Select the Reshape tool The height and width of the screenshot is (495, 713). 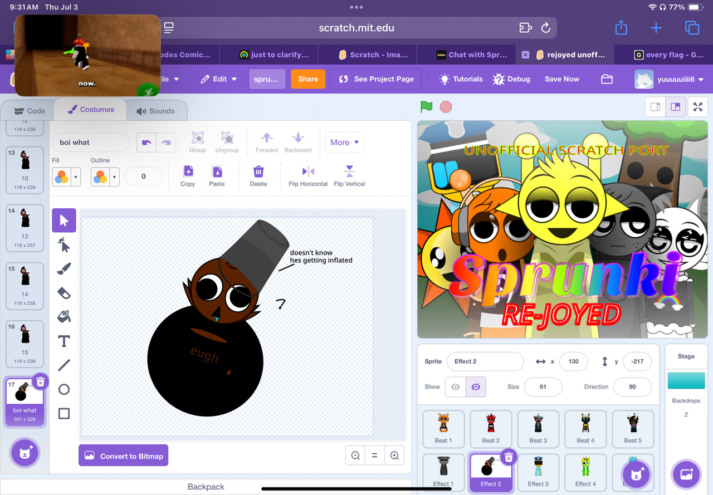click(x=64, y=244)
